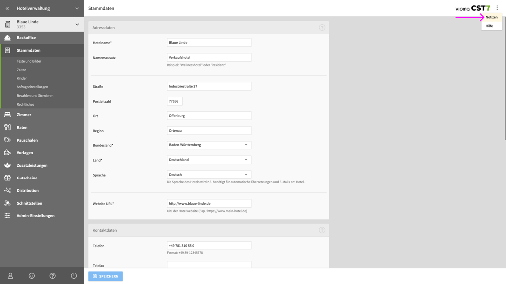Collapse the sidebar with double-chevron icon

[x=7, y=8]
